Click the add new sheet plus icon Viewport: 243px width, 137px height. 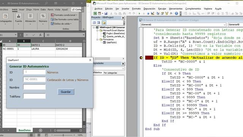pyautogui.click(x=41, y=130)
